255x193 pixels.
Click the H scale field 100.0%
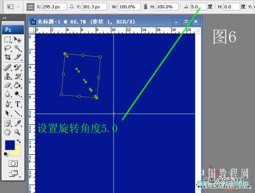pyautogui.click(x=167, y=6)
